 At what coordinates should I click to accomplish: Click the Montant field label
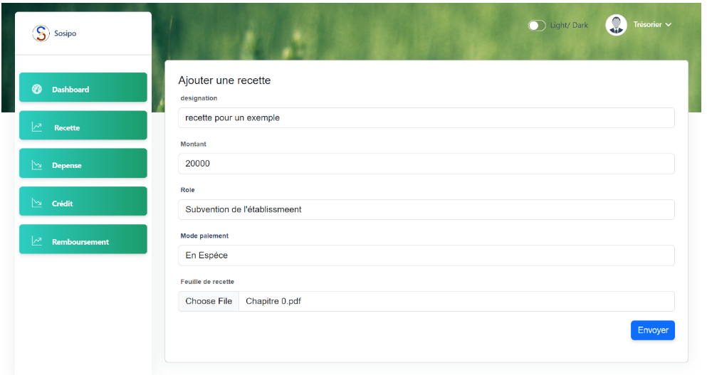point(193,144)
